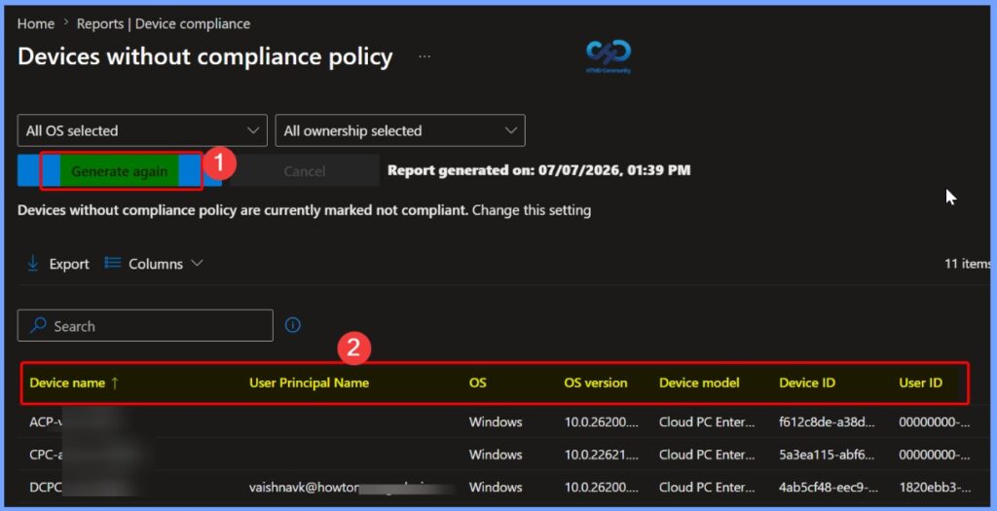Open Reports | Device compliance breadcrumb
997x511 pixels.
coord(164,24)
